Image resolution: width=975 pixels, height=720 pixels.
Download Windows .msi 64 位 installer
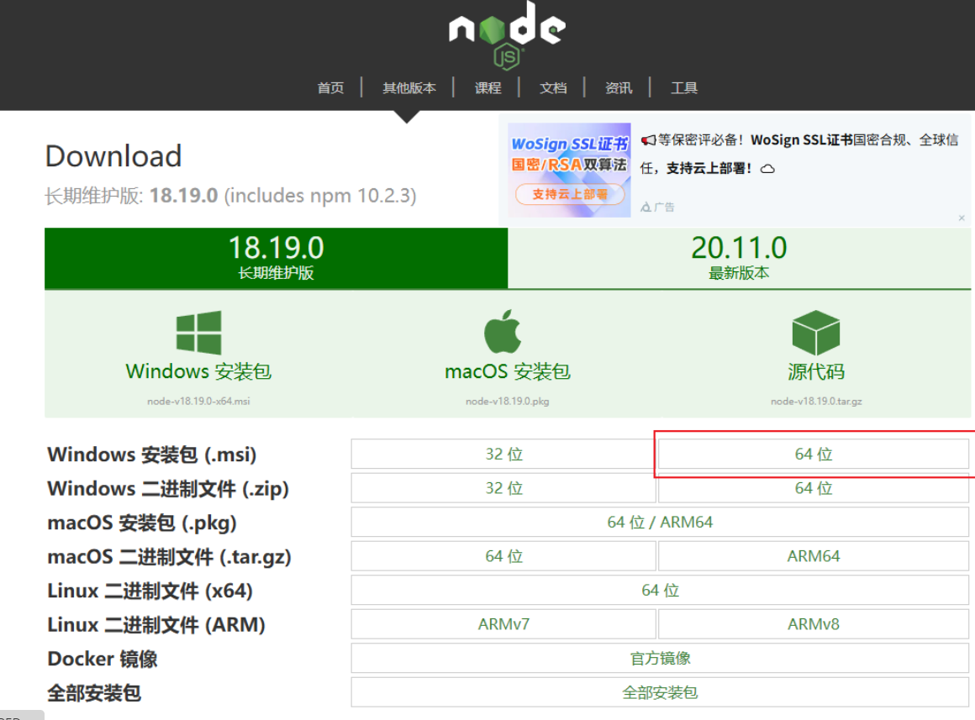click(x=814, y=454)
